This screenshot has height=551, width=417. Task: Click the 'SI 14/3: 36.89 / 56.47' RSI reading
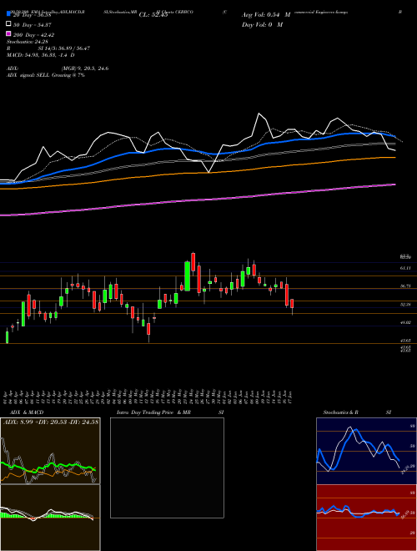pyautogui.click(x=64, y=48)
